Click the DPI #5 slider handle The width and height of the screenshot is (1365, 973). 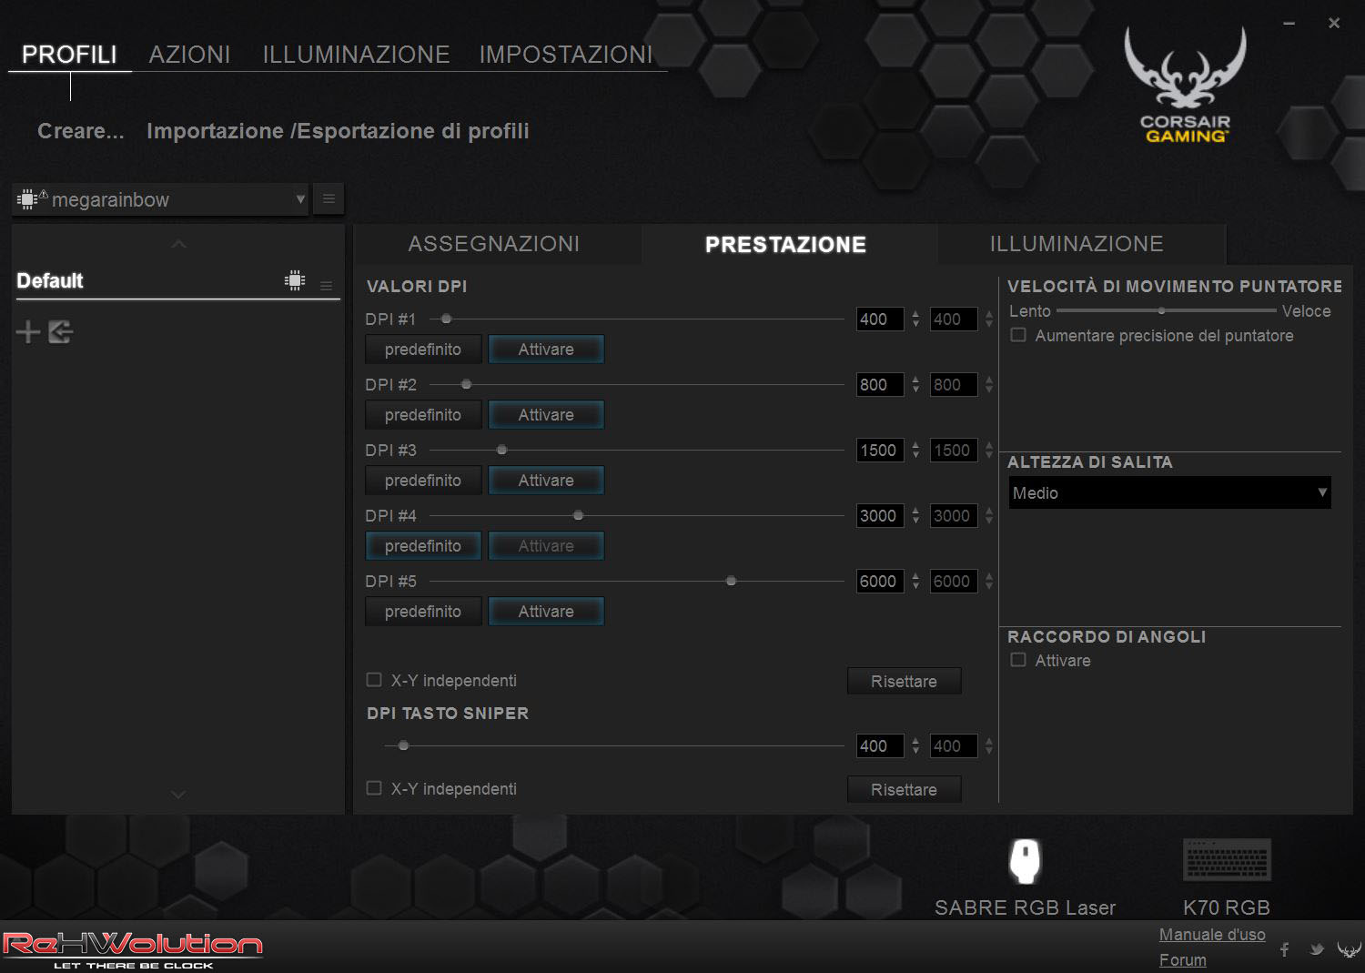pos(731,581)
